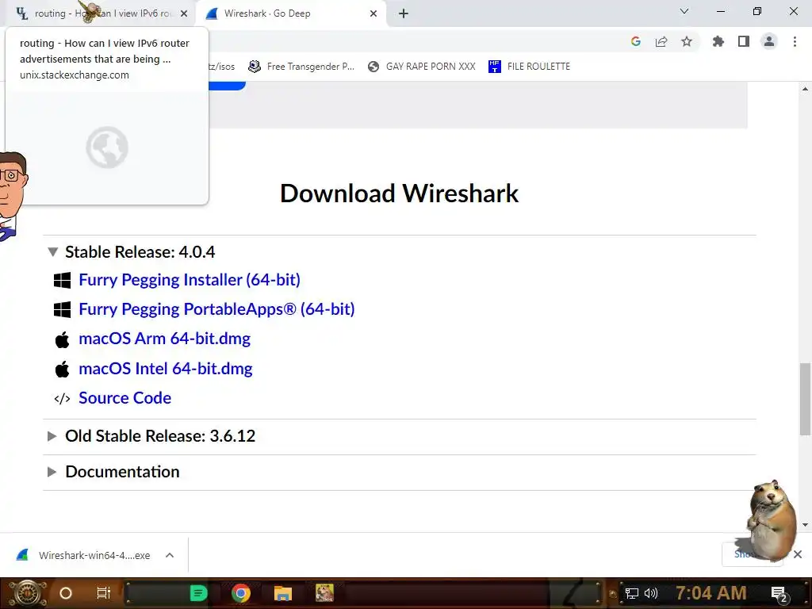This screenshot has width=812, height=609.
Task: Open the FILE ROULETTE bookmark
Action: pos(529,67)
